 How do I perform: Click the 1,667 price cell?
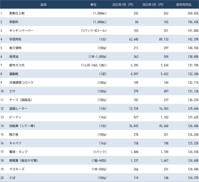(165, 160)
